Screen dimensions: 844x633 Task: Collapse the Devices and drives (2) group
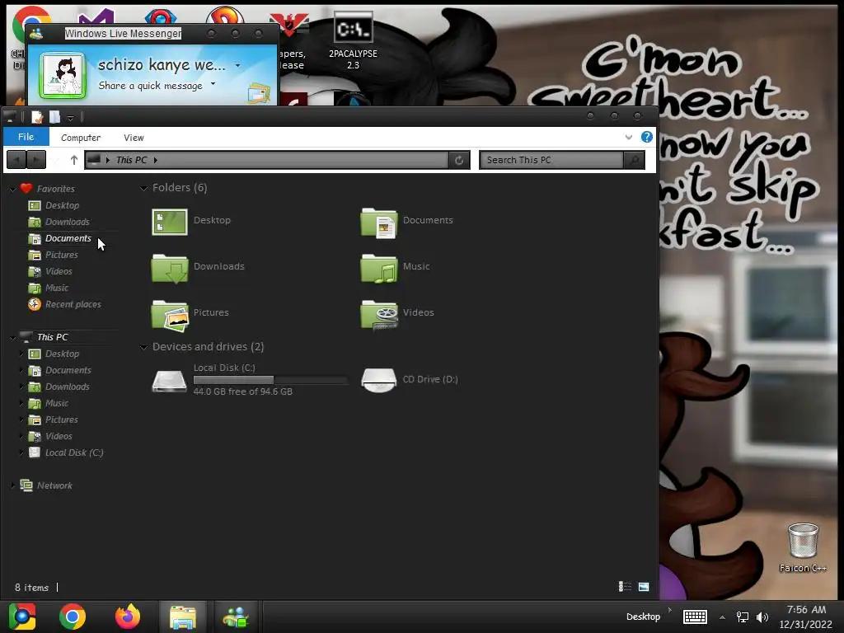click(x=143, y=347)
